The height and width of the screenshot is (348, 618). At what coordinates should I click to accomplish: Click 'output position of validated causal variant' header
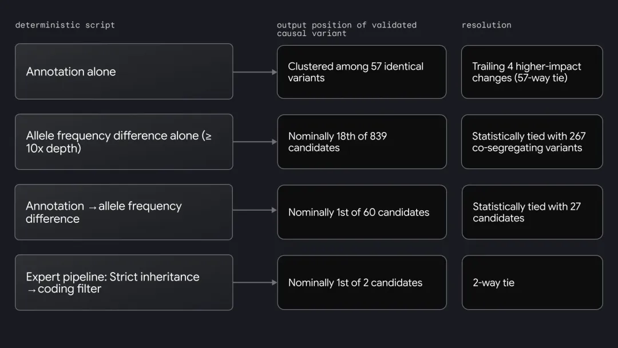point(346,29)
